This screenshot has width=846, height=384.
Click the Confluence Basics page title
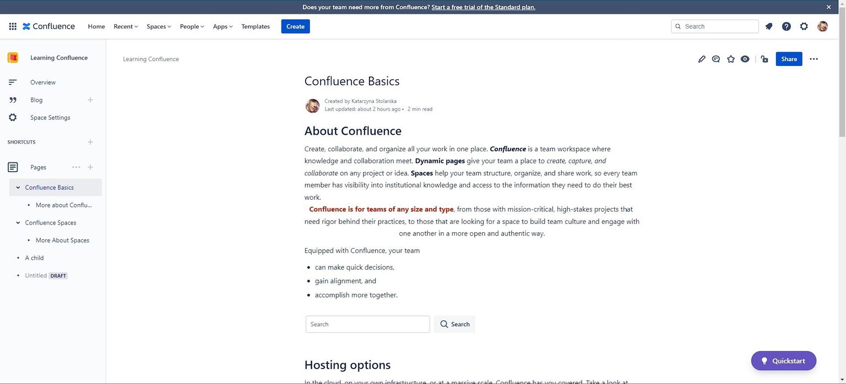pos(352,81)
